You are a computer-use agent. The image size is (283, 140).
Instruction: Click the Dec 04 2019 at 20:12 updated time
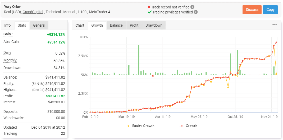pyautogui.click(x=48, y=127)
